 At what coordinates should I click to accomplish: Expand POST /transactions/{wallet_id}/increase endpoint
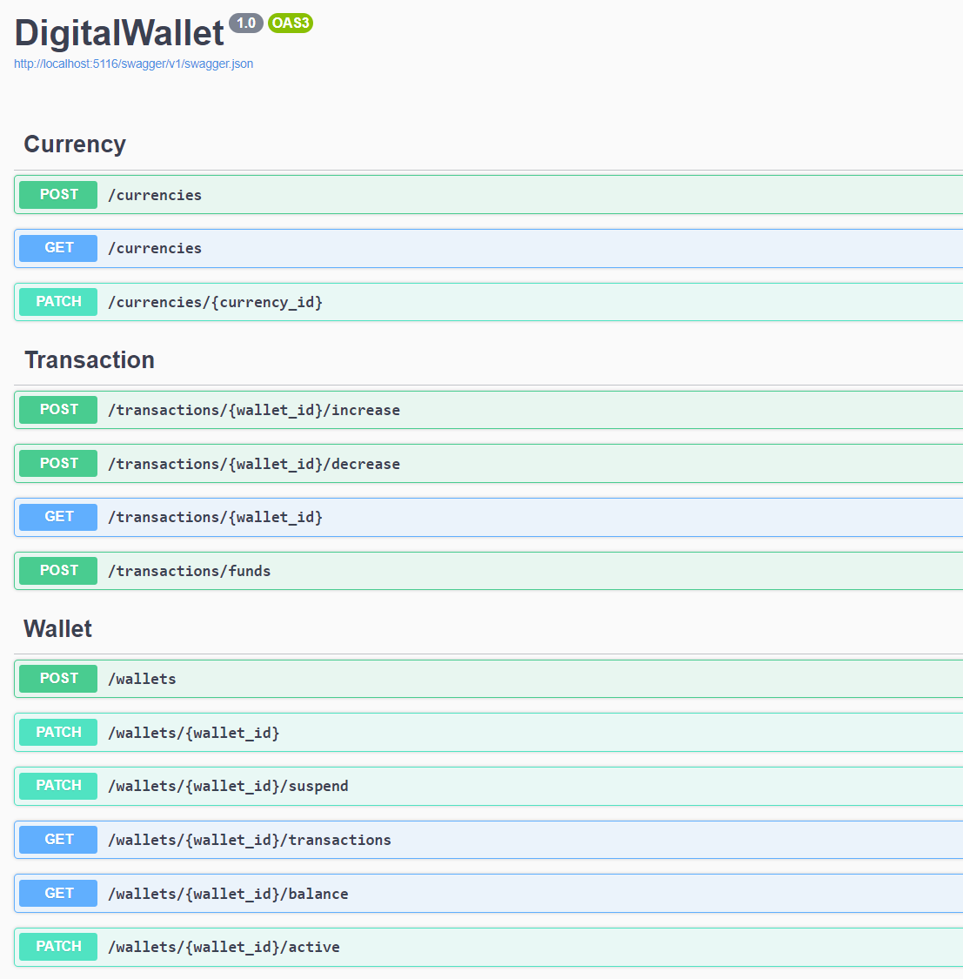click(x=488, y=410)
